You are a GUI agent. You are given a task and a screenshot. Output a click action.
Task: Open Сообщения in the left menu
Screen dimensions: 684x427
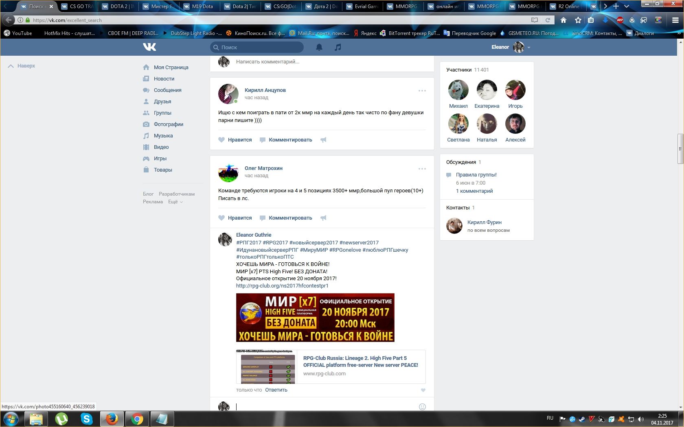pos(167,90)
